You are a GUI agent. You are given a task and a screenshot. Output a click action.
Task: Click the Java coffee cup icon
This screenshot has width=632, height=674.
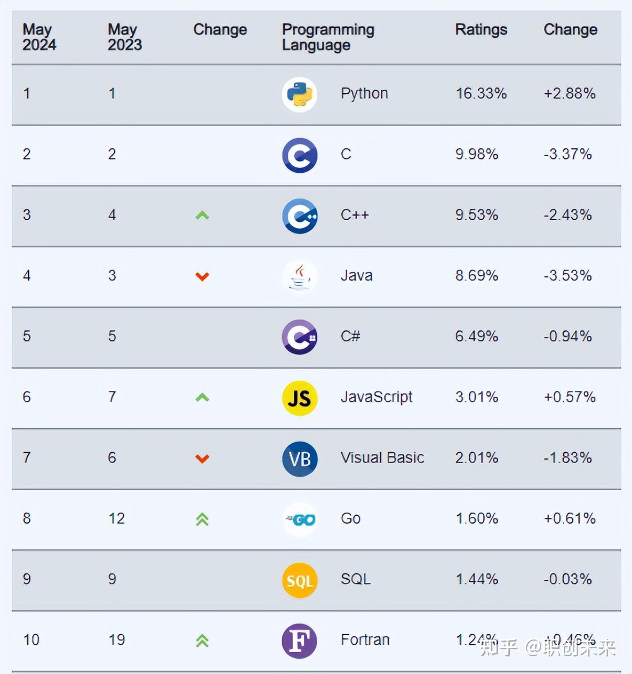click(x=300, y=276)
